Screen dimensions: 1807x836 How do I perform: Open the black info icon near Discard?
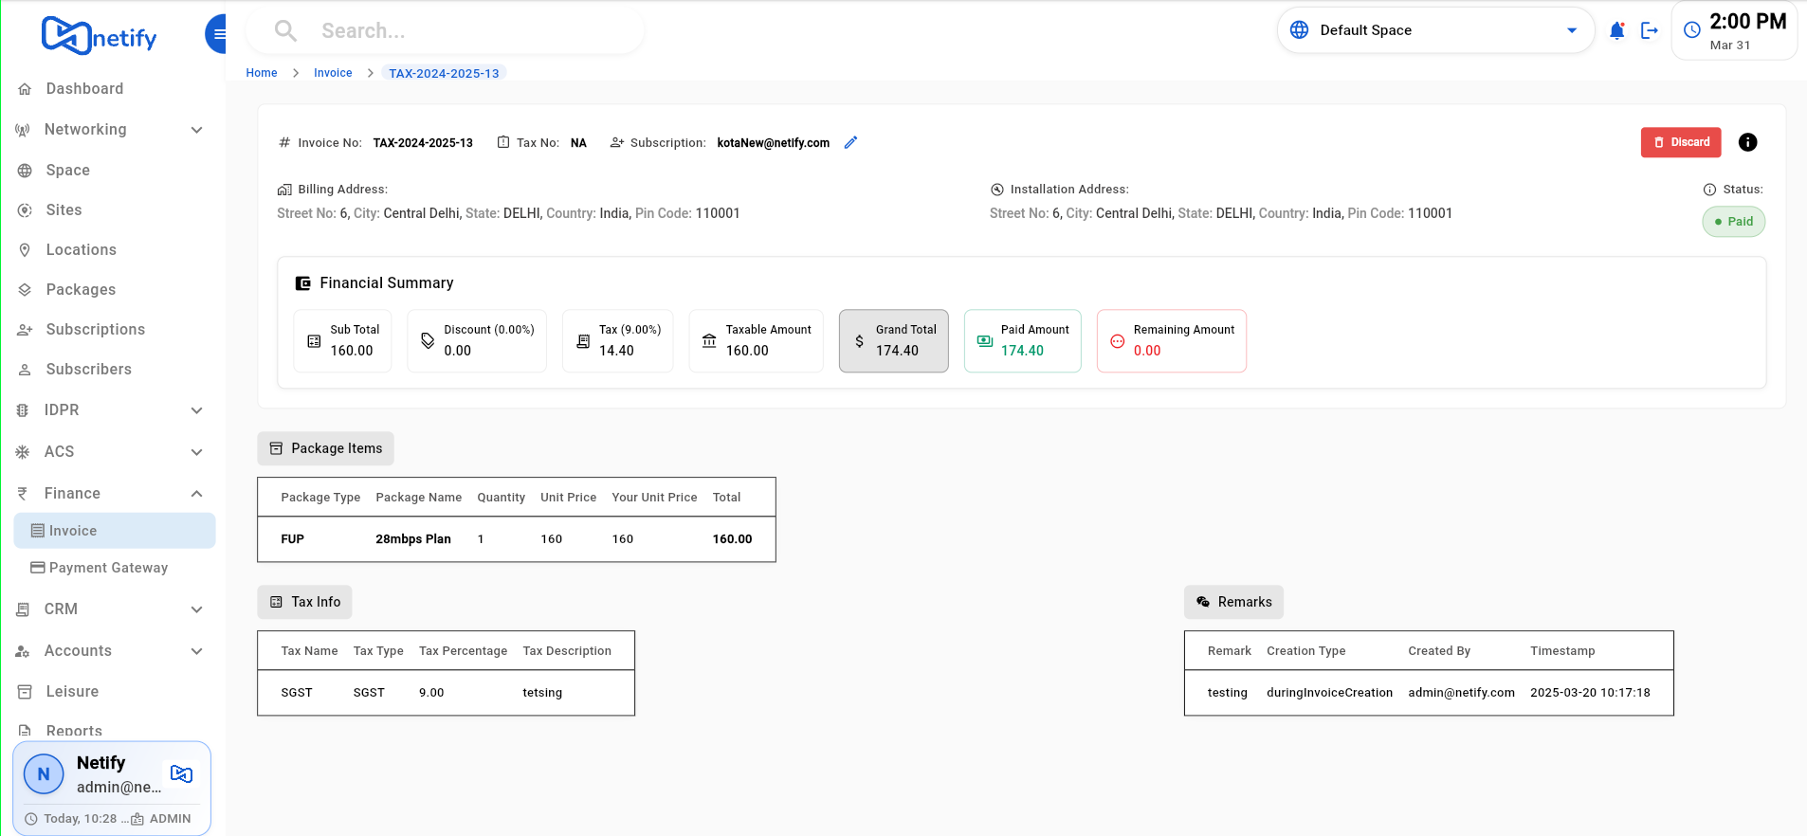point(1747,142)
